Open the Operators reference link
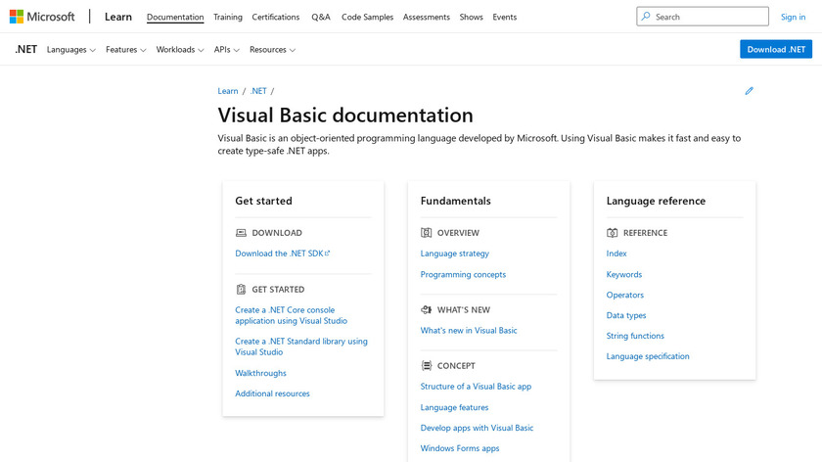822x462 pixels. point(625,295)
